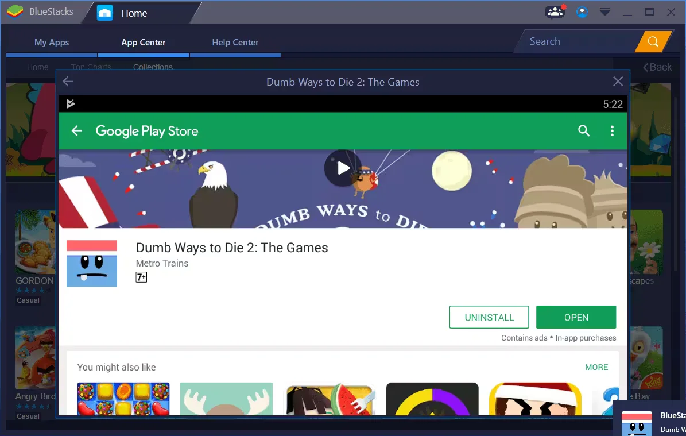
Task: Select the candy puzzle game thumbnail
Action: [123, 399]
